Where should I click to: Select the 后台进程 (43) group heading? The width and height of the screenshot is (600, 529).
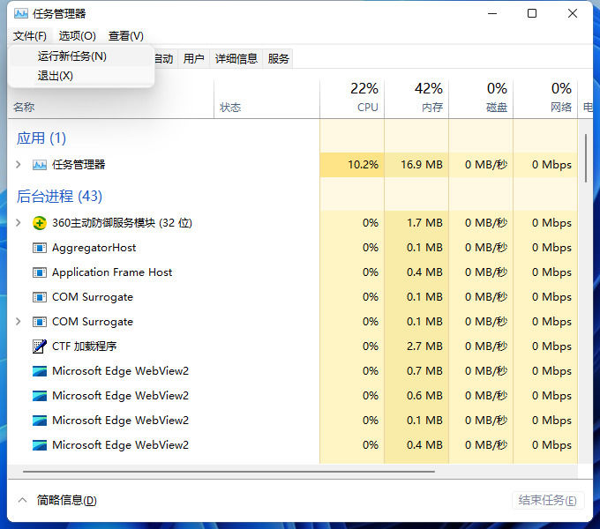[59, 197]
